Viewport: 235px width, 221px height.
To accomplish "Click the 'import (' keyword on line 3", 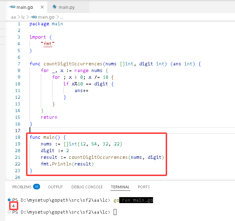I will 40,37.
